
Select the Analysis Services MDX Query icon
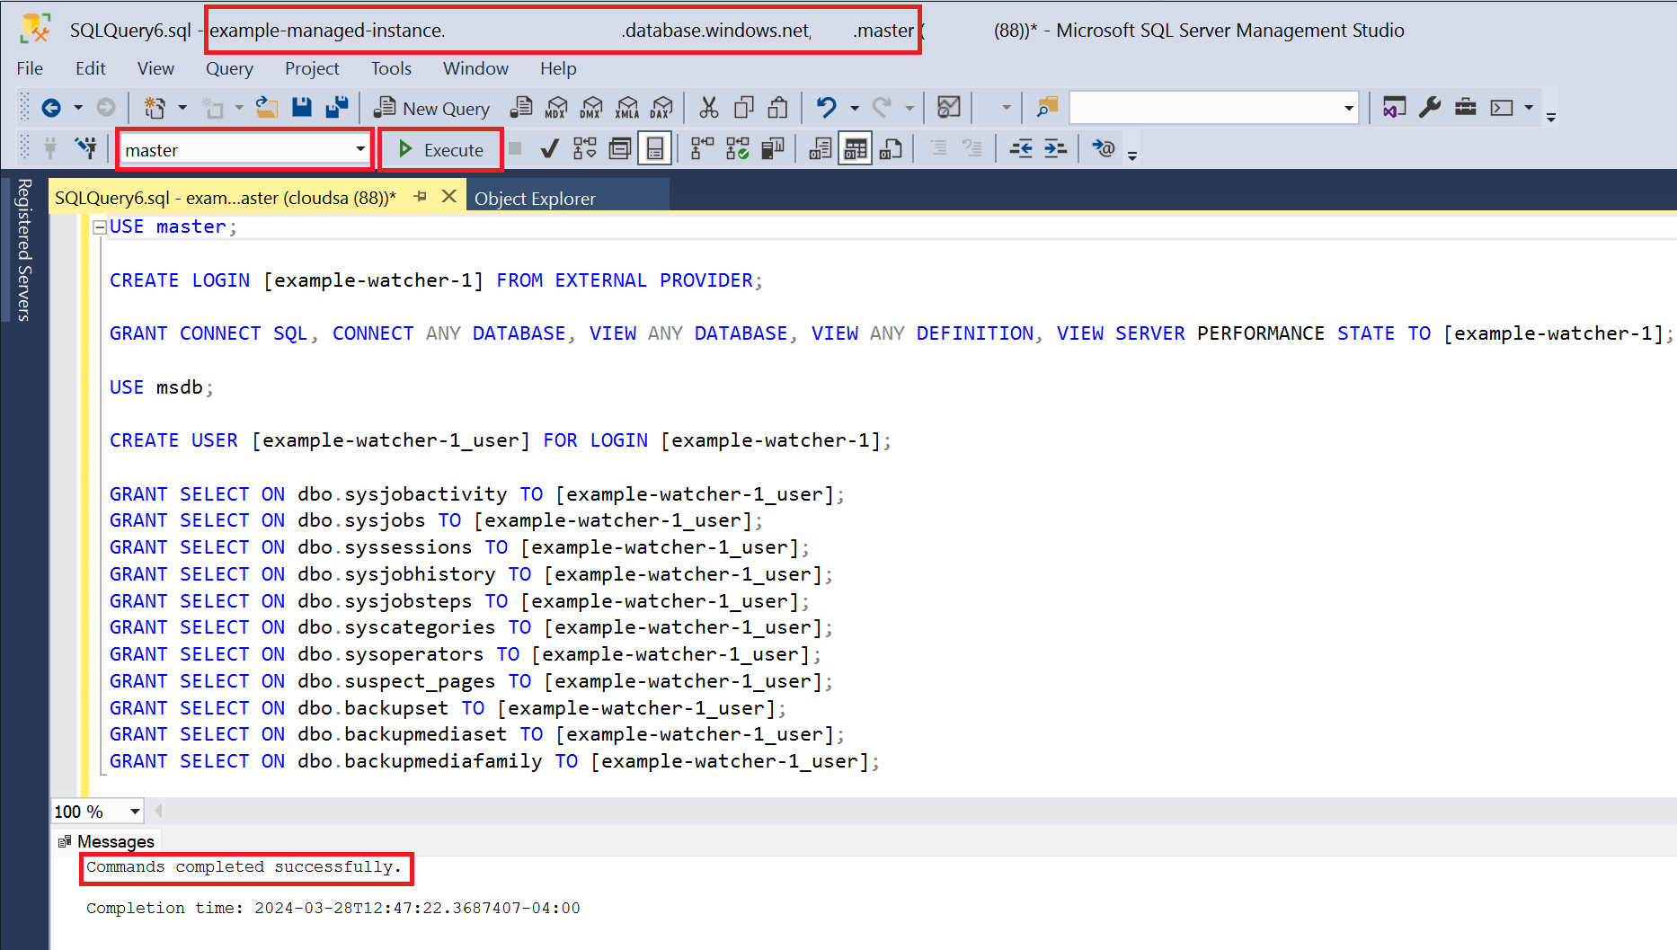[x=556, y=107]
